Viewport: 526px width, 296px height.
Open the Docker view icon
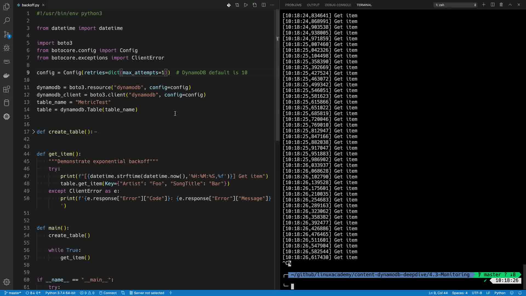point(7,75)
